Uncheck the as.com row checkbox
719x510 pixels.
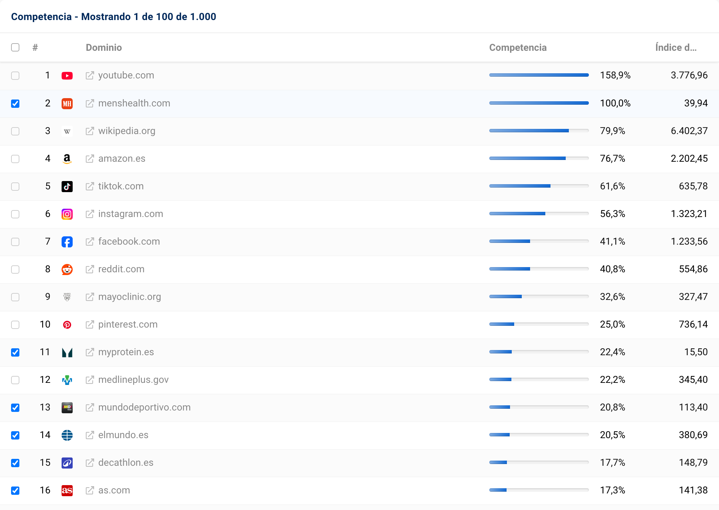15,490
